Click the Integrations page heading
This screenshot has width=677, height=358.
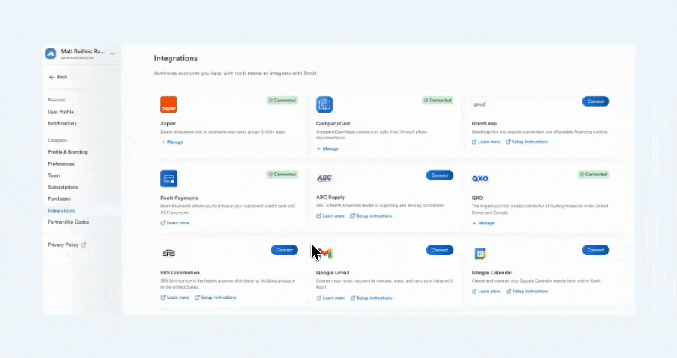tap(176, 58)
